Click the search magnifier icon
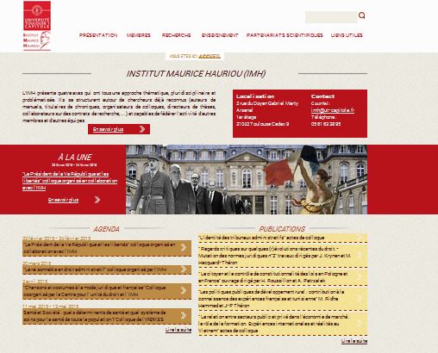 362,15
